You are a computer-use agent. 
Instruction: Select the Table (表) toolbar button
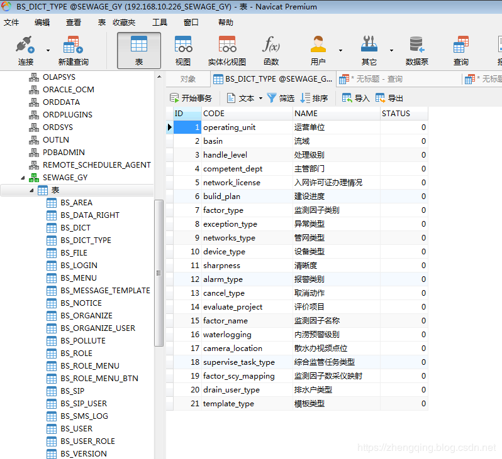pos(139,50)
